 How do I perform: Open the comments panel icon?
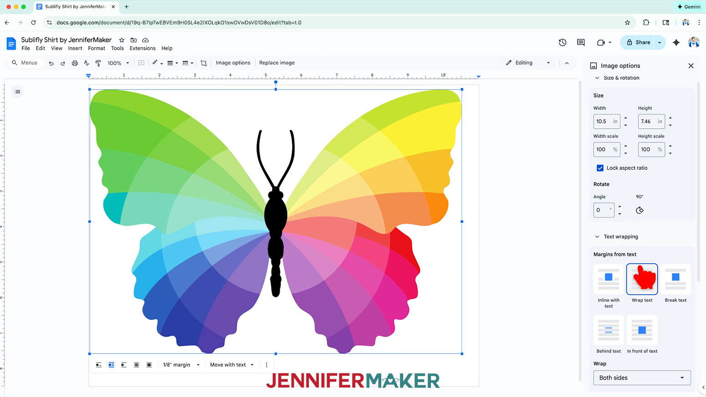tap(581, 42)
